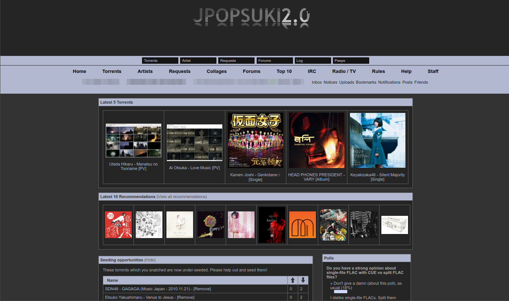Image resolution: width=509 pixels, height=301 pixels.
Task: Open the IRC page
Action: coord(312,71)
